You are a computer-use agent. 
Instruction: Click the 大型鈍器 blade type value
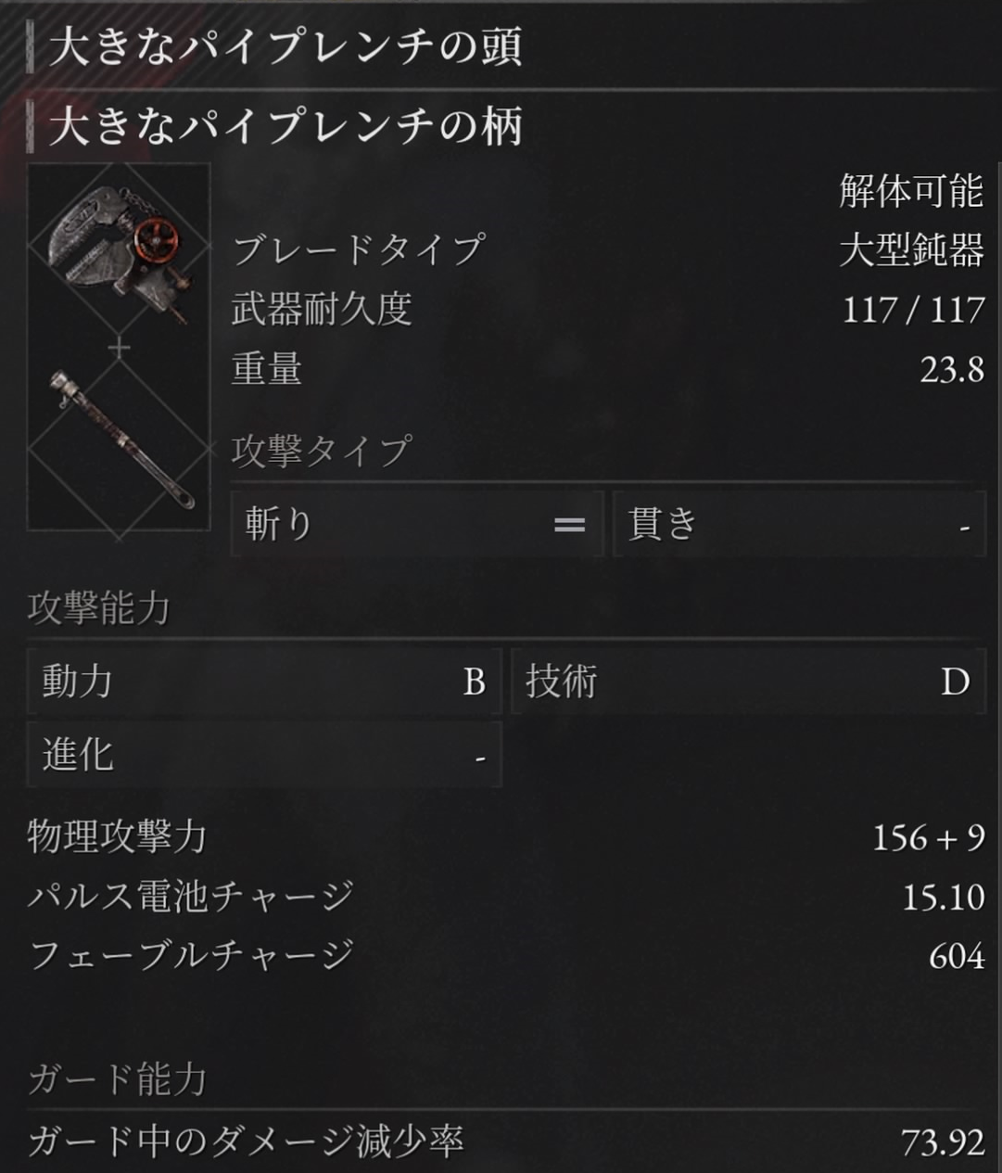point(911,249)
